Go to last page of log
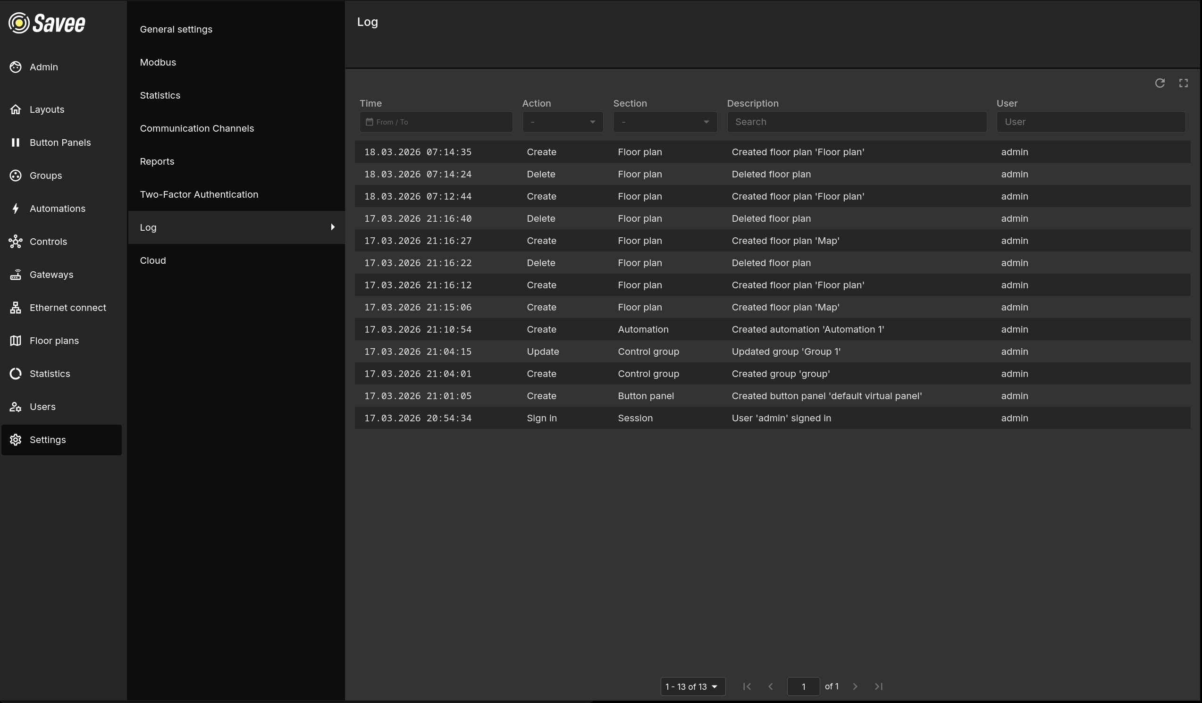 878,686
